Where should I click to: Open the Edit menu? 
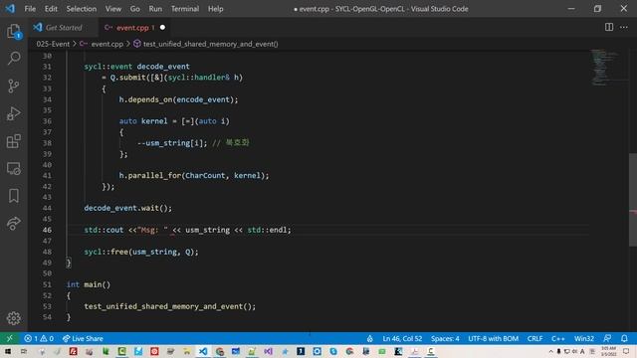pyautogui.click(x=51, y=9)
